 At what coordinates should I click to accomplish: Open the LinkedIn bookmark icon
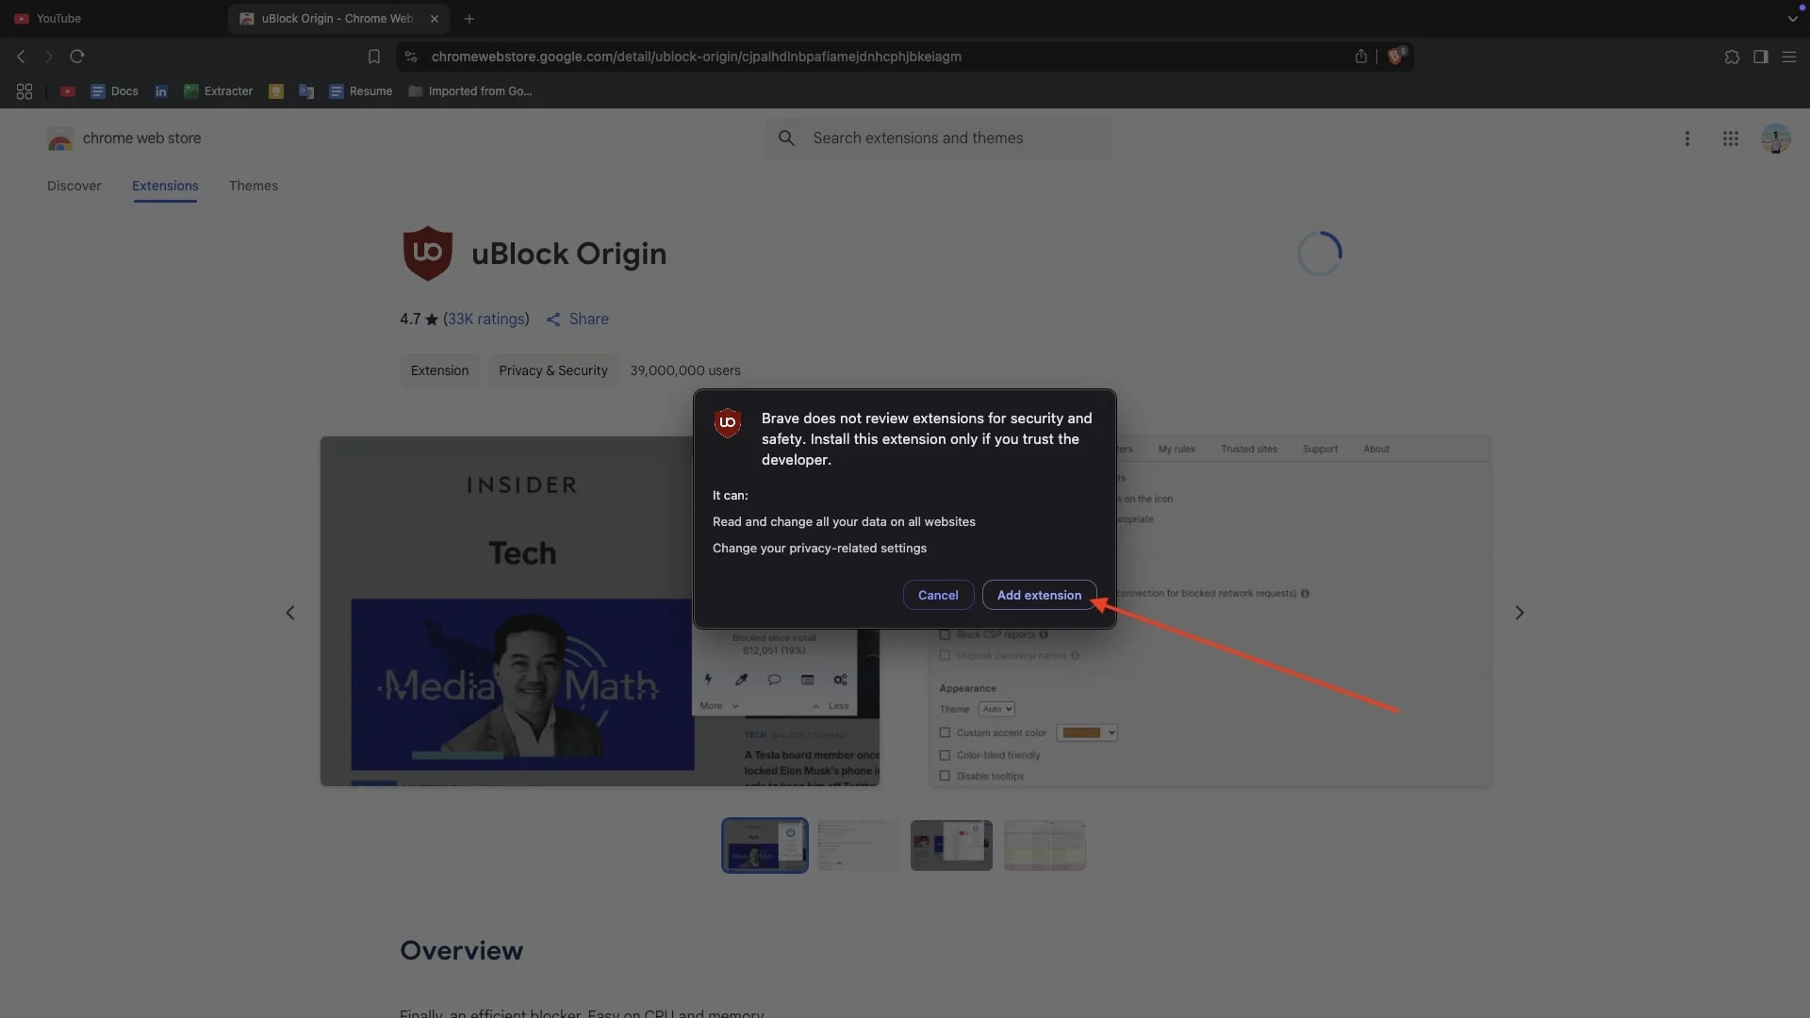point(161,91)
